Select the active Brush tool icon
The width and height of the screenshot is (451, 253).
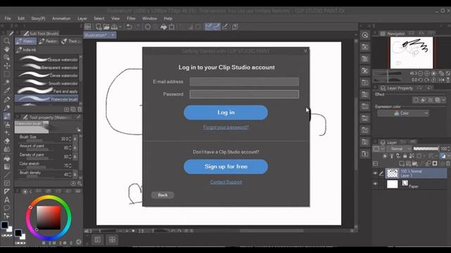click(x=7, y=116)
